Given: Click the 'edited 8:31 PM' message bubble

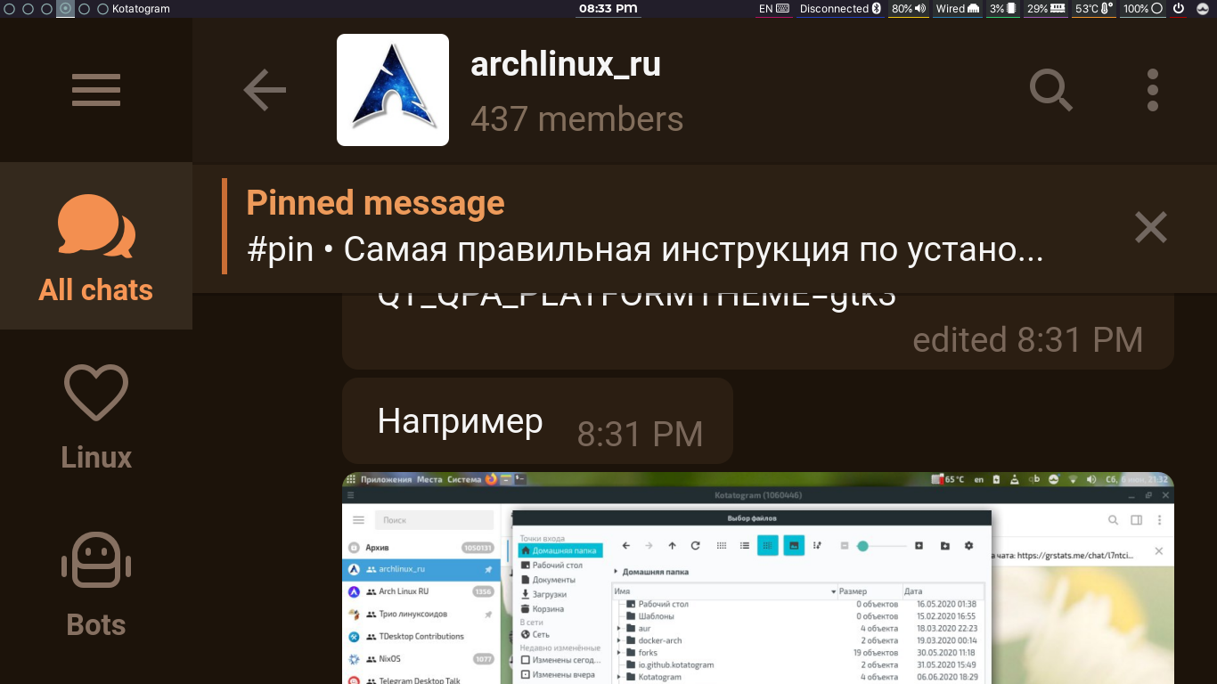Looking at the screenshot, I should pos(758,330).
